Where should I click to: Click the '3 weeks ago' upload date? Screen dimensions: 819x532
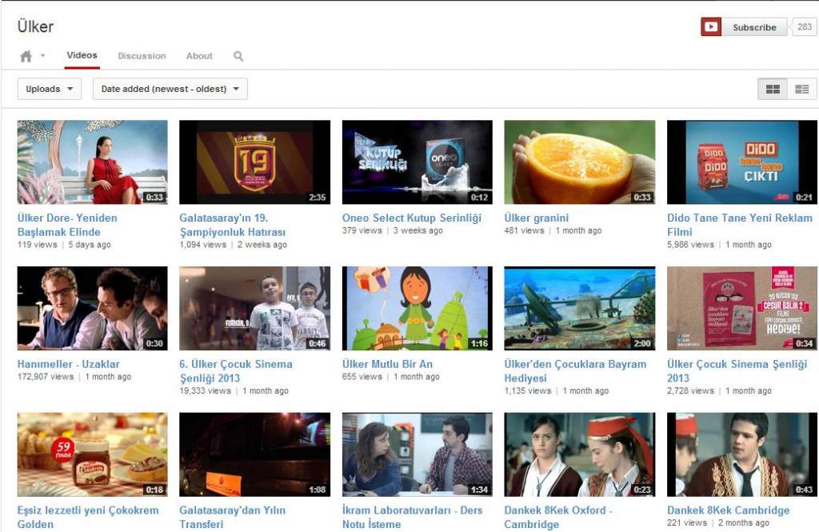(x=417, y=230)
